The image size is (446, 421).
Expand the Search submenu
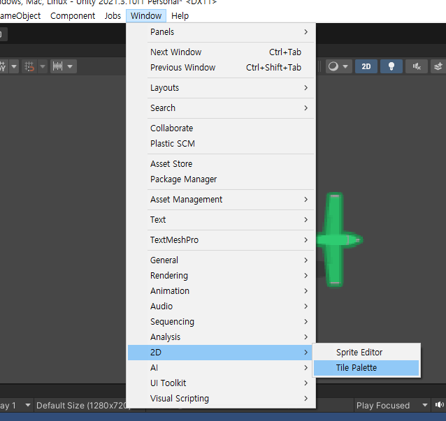pyautogui.click(x=222, y=108)
